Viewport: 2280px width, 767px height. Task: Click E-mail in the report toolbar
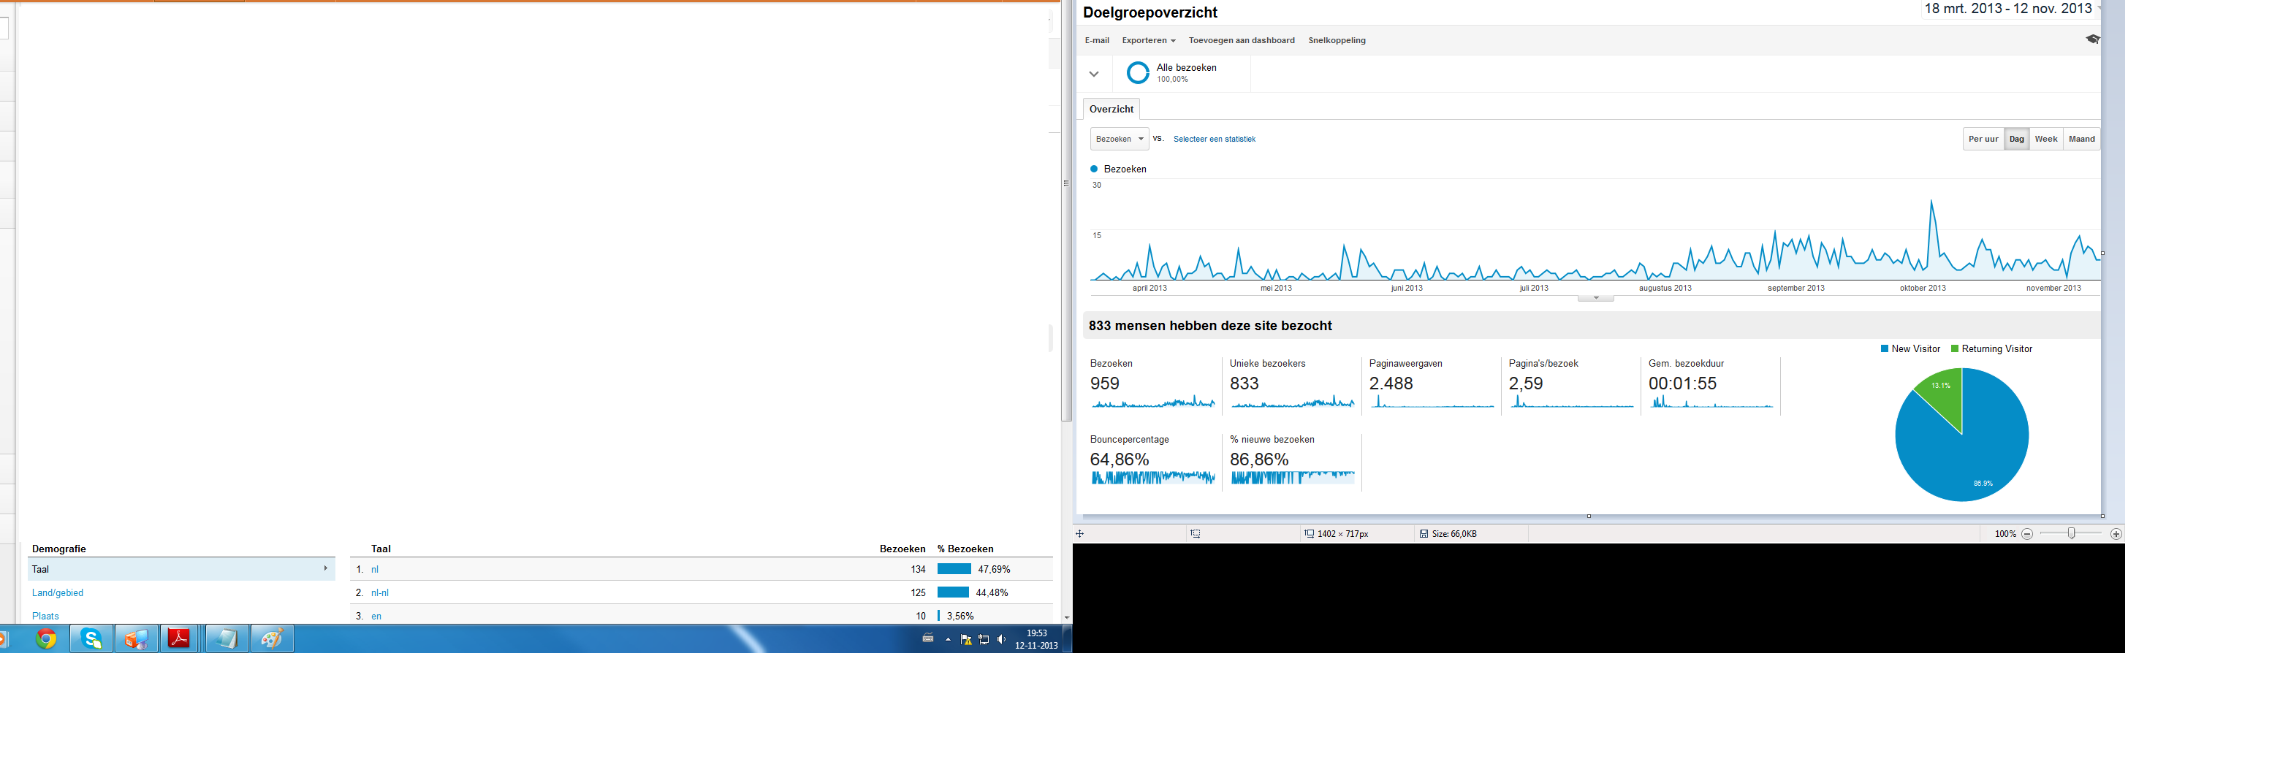1097,41
